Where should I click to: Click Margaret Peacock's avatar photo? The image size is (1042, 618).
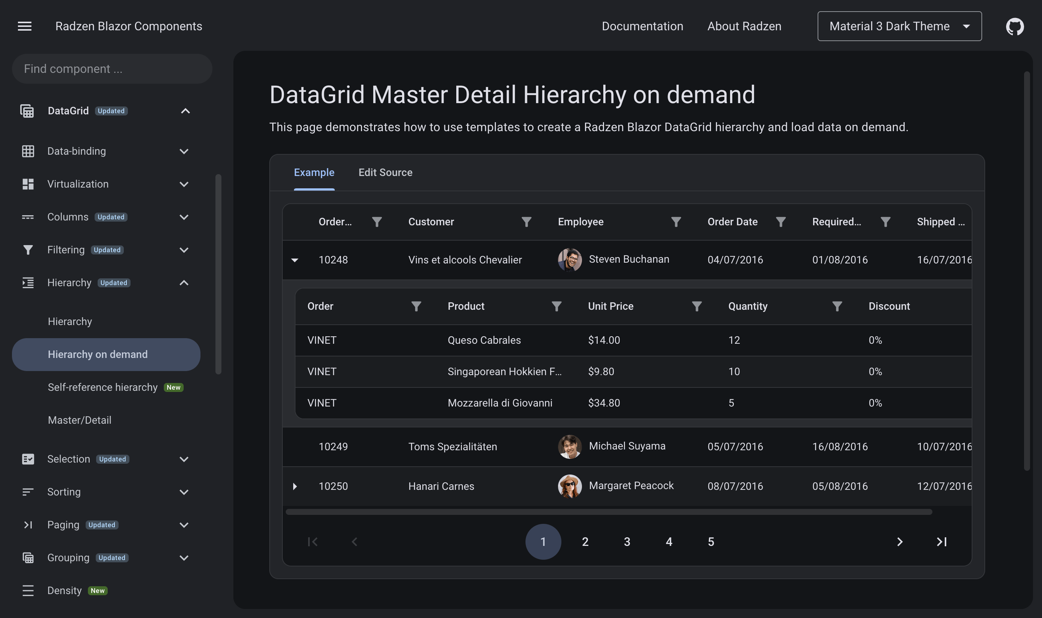click(x=569, y=486)
